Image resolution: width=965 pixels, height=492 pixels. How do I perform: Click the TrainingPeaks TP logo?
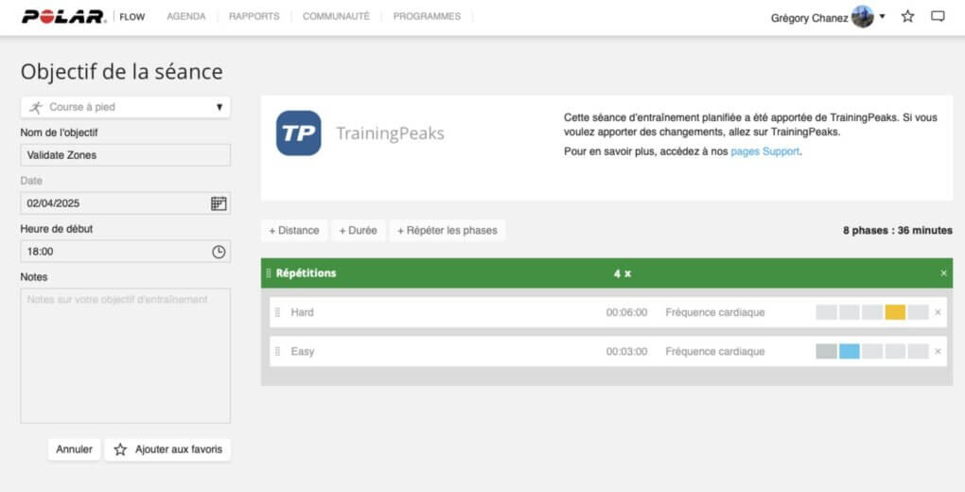pyautogui.click(x=298, y=133)
